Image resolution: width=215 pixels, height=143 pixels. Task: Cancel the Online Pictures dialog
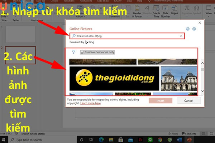click(189, 101)
